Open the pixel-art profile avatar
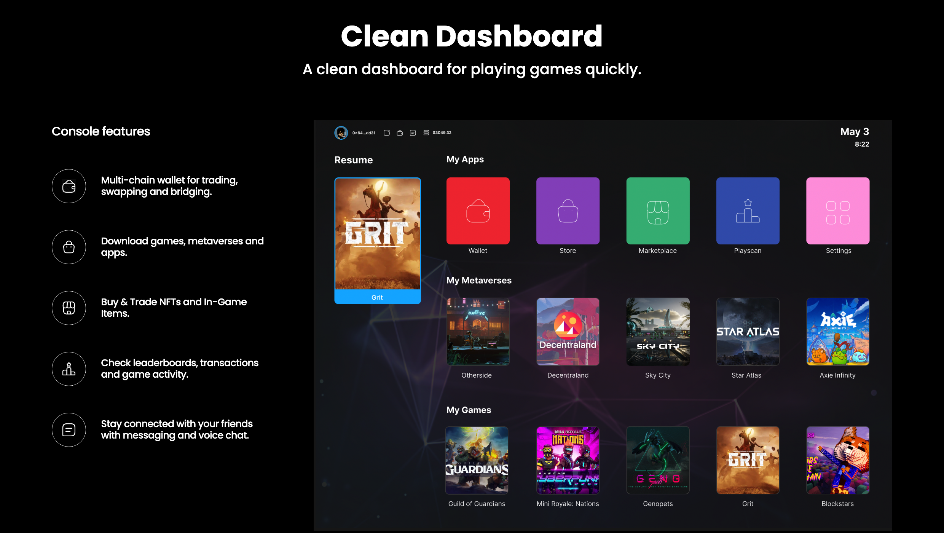The image size is (944, 533). pos(341,133)
